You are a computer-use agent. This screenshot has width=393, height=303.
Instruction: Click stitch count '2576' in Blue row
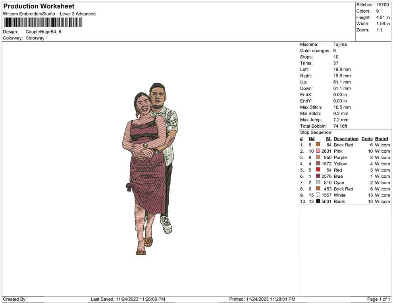[x=327, y=176]
